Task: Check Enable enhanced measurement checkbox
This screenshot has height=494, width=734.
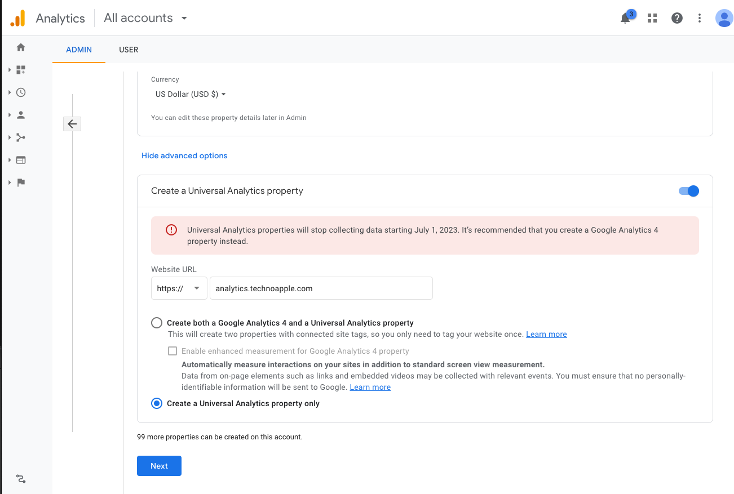Action: point(173,351)
